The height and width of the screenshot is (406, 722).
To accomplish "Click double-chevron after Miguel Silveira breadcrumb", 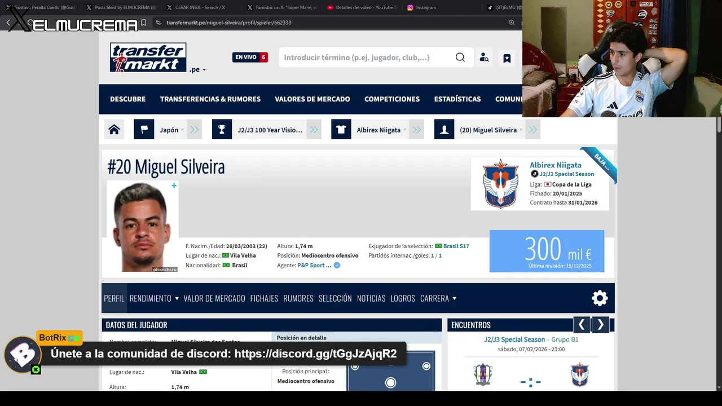I will tap(532, 130).
